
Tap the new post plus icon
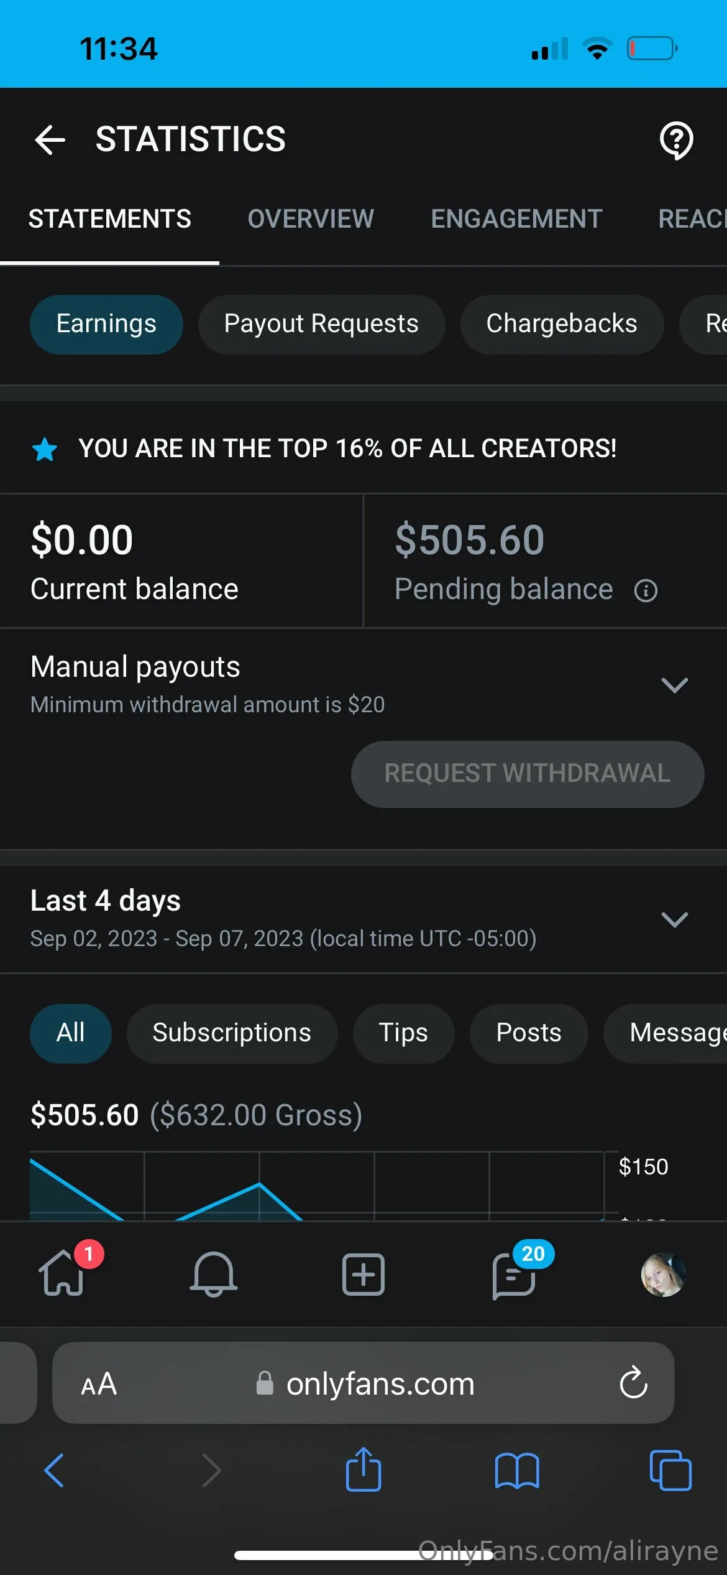click(363, 1274)
